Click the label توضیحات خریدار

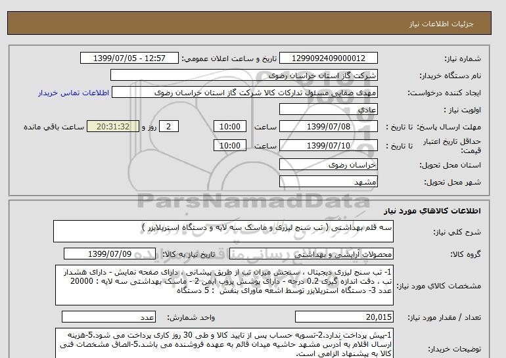[454, 349]
